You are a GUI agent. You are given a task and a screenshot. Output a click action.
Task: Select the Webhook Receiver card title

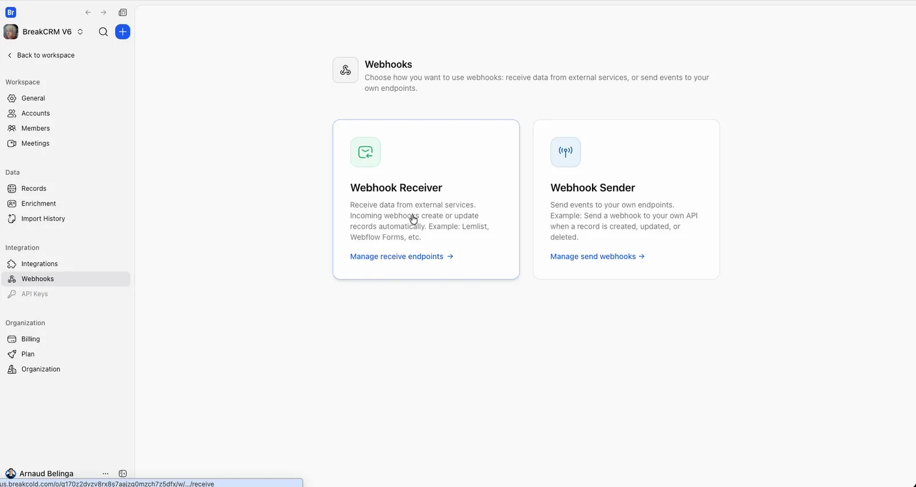(396, 188)
